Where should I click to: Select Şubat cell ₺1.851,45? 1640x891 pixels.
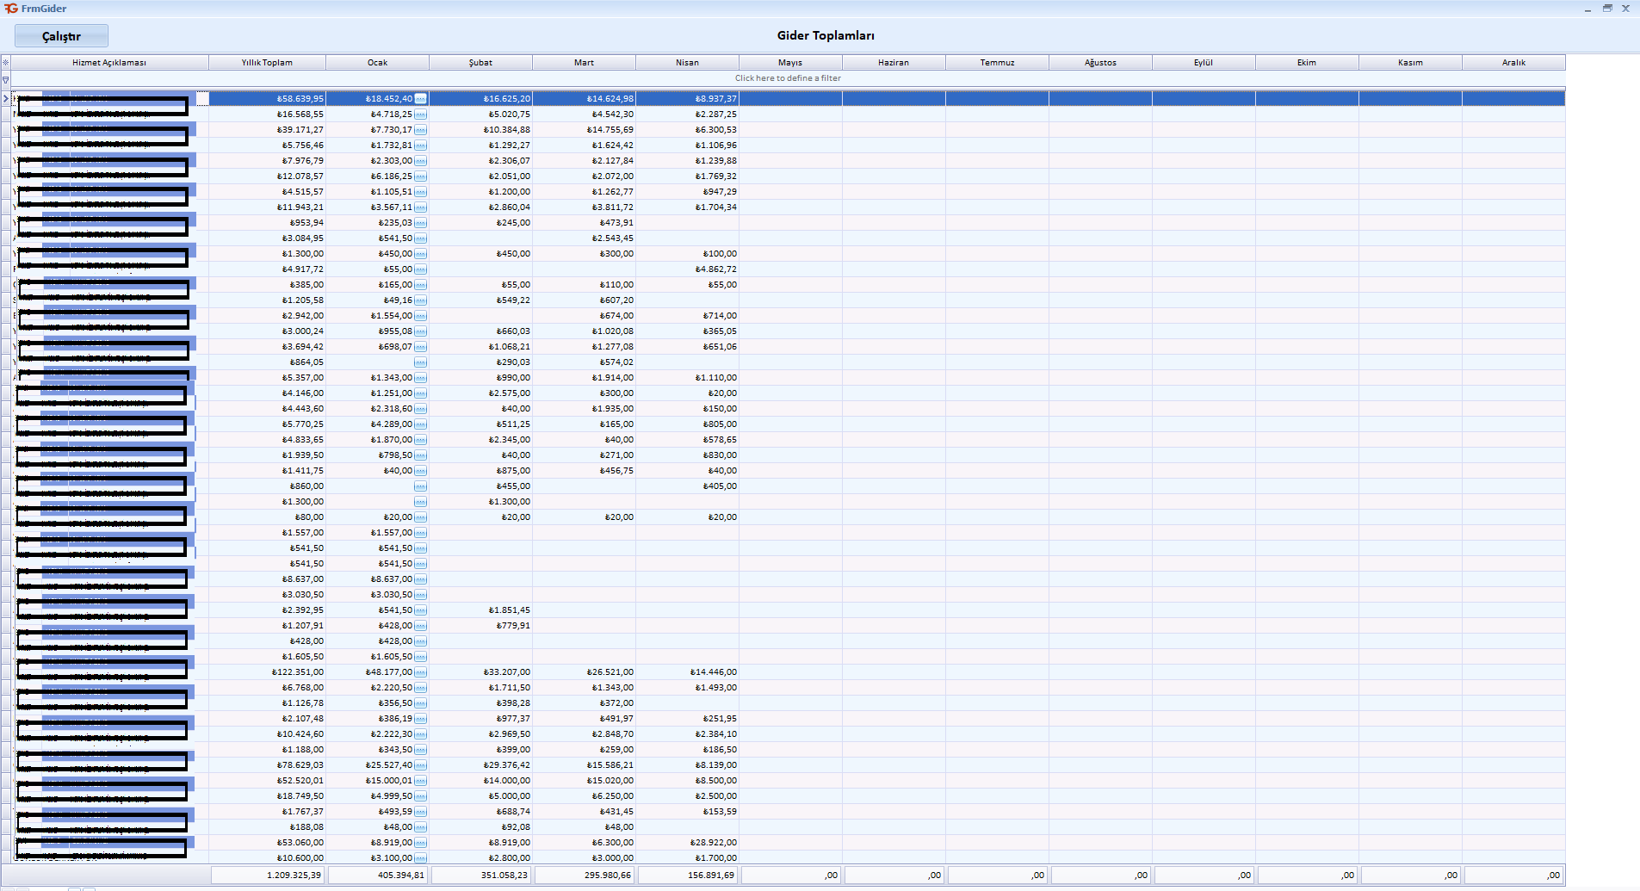pyautogui.click(x=480, y=610)
